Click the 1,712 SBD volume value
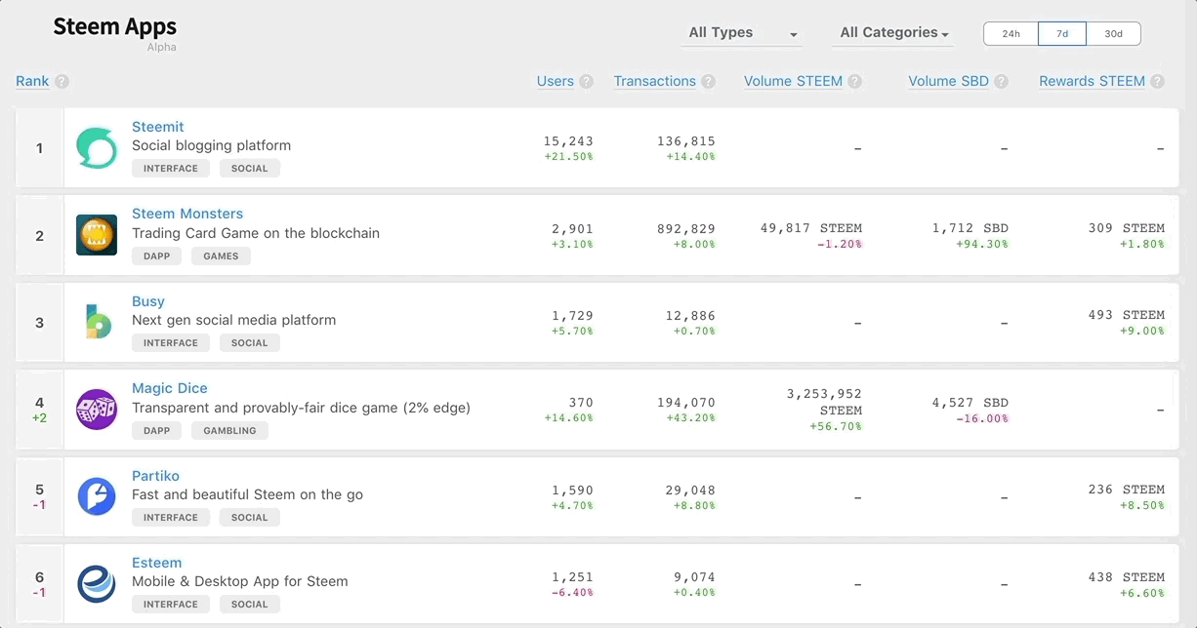Image resolution: width=1197 pixels, height=628 pixels. [970, 228]
